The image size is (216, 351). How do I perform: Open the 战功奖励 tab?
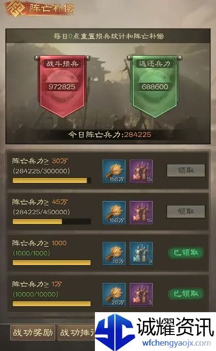(33, 333)
